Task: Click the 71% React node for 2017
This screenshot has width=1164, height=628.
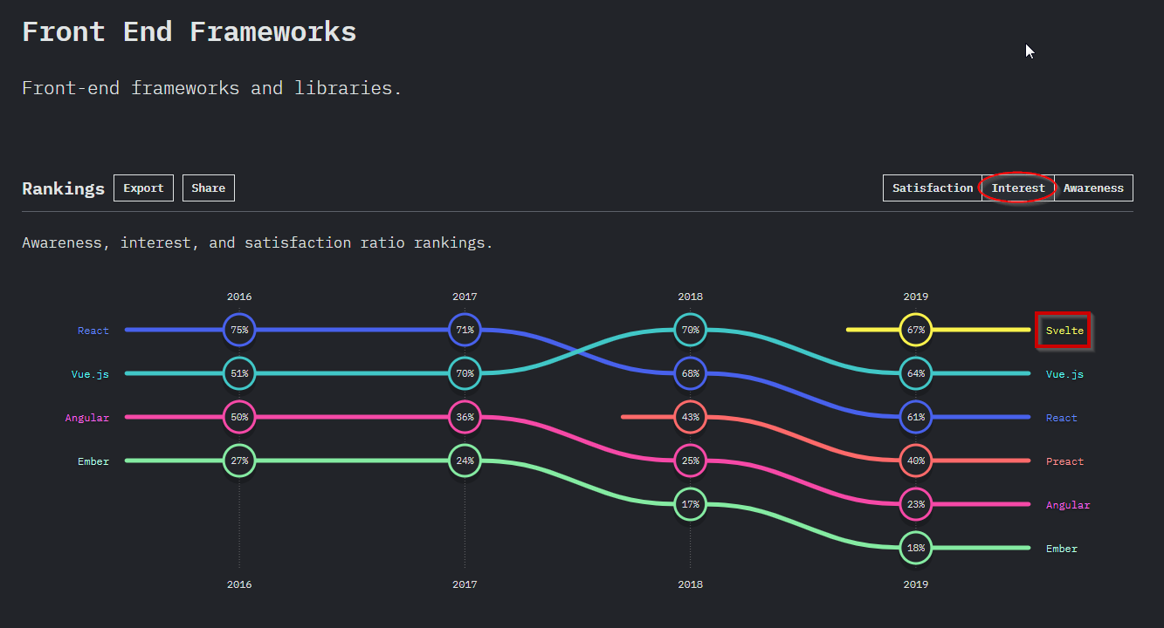Action: 465,330
